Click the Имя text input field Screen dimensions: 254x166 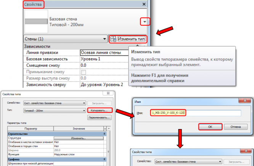tap(196, 113)
